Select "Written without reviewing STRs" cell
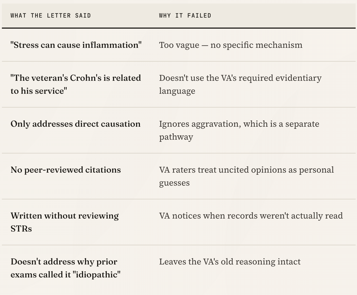 pos(65,222)
